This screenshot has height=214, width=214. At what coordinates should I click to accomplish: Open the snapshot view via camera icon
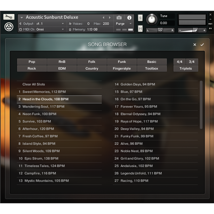(119, 18)
